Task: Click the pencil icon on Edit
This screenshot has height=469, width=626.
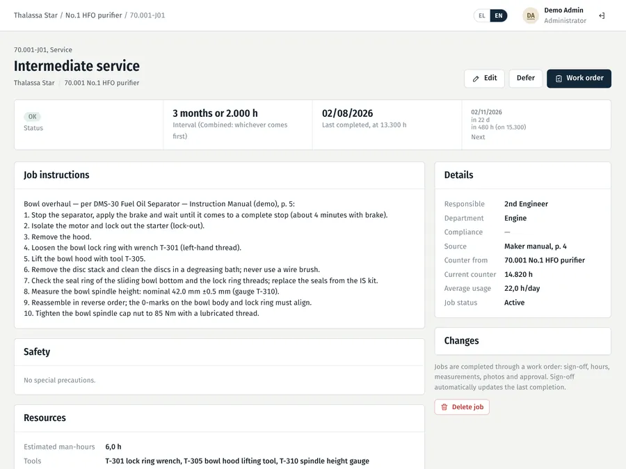Action: (x=476, y=79)
